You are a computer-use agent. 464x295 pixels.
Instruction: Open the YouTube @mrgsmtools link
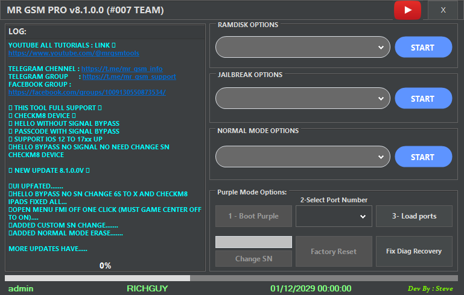pos(74,53)
